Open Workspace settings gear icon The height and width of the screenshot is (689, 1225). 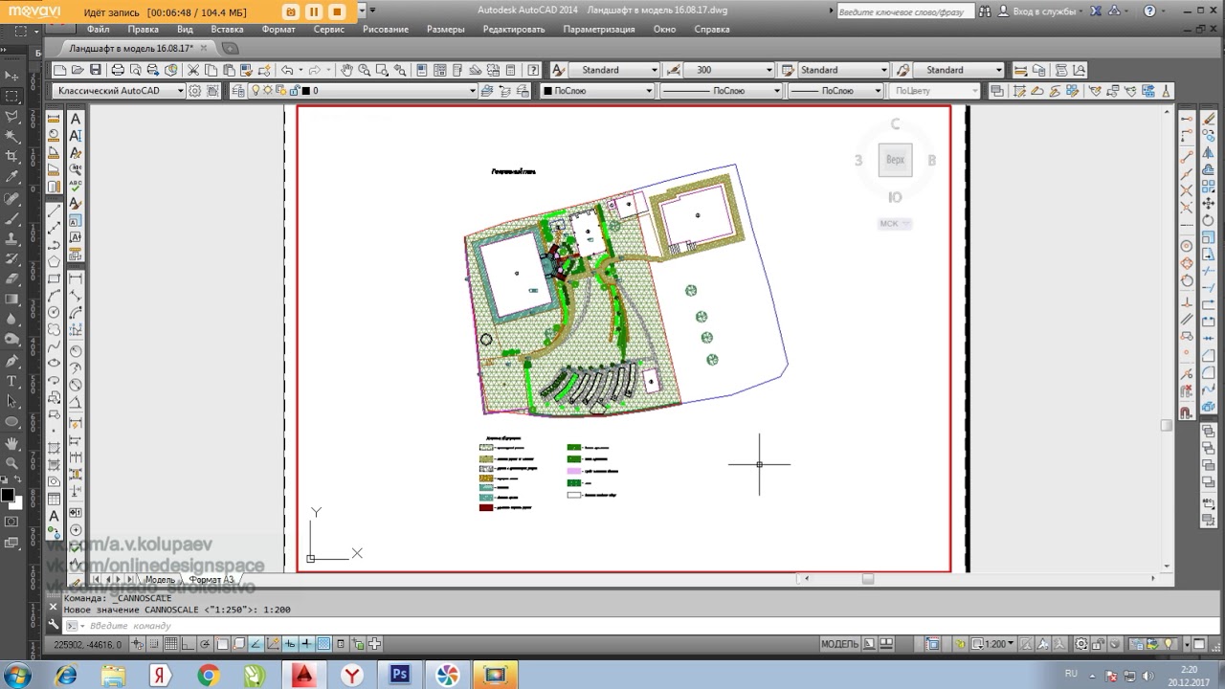click(194, 91)
